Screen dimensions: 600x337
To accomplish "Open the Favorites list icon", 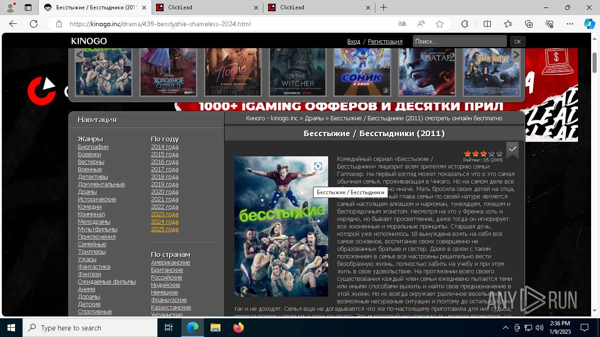I will pos(508,24).
